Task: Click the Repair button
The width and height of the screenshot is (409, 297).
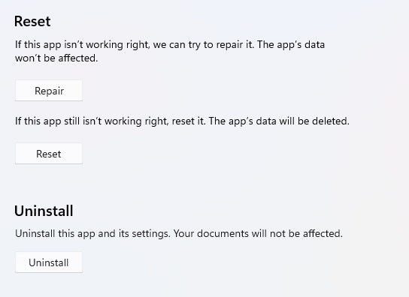Action: coord(49,91)
